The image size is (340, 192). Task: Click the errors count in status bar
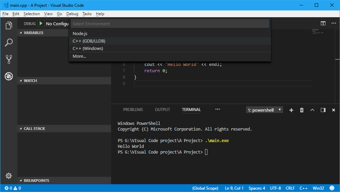8,188
